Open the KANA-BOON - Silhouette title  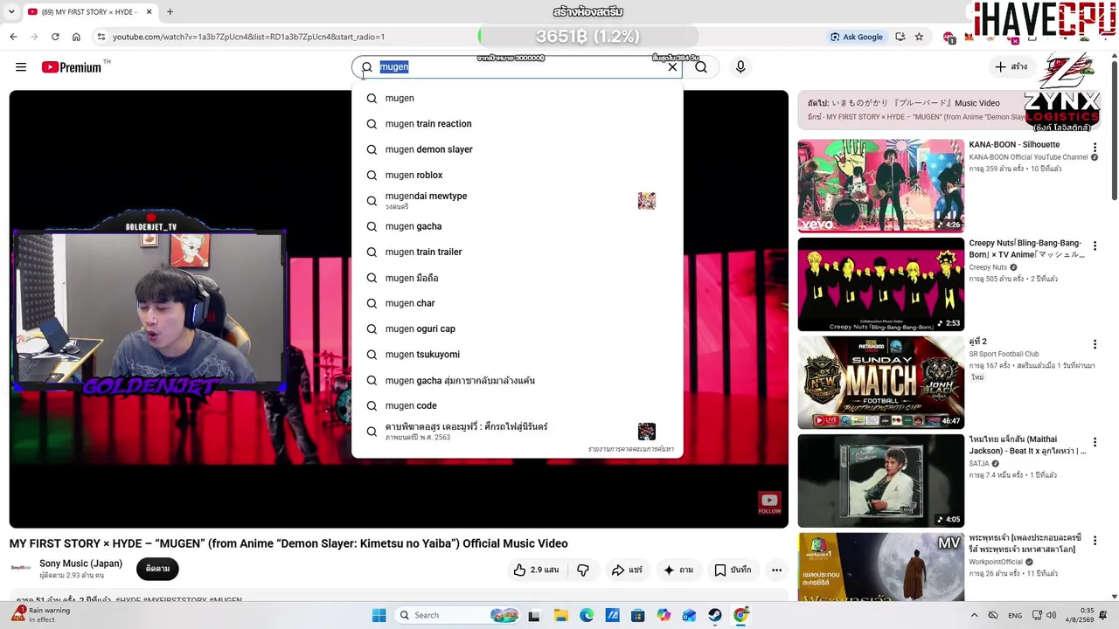(1014, 145)
